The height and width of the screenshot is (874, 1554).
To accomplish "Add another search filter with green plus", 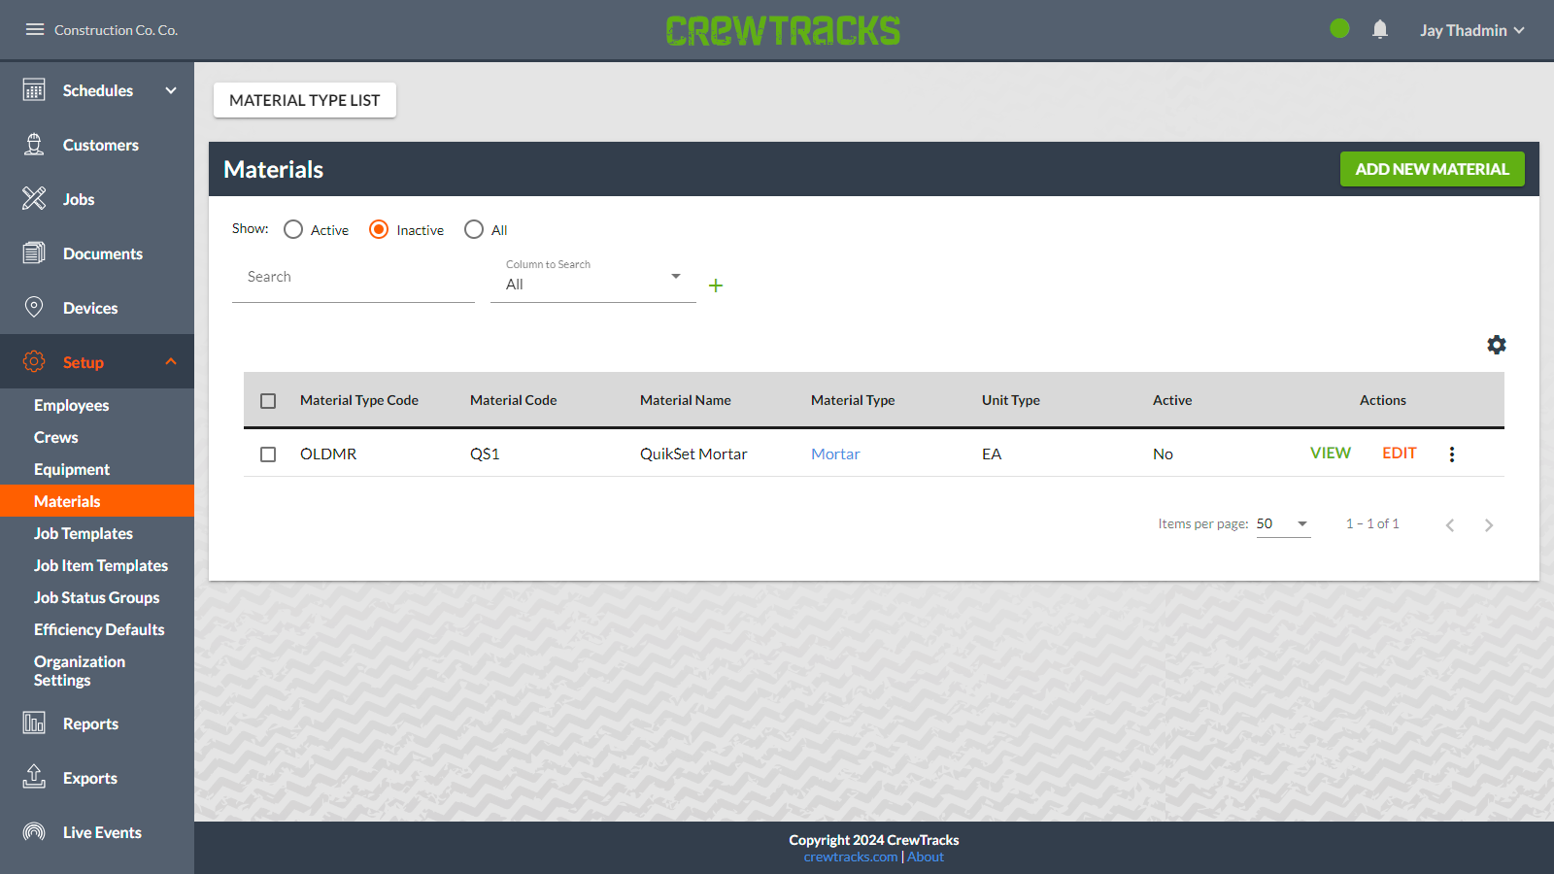I will (716, 286).
